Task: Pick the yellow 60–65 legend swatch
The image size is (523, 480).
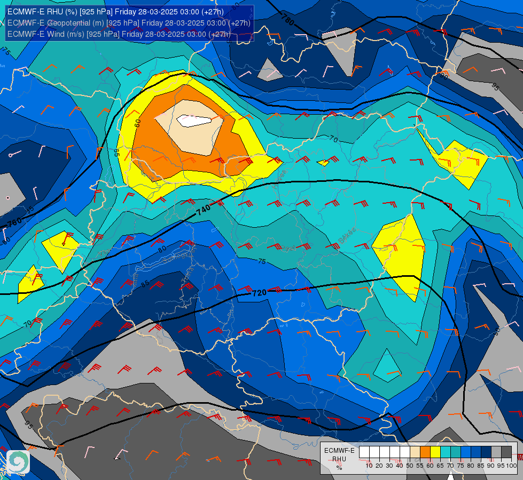Action: (435, 452)
